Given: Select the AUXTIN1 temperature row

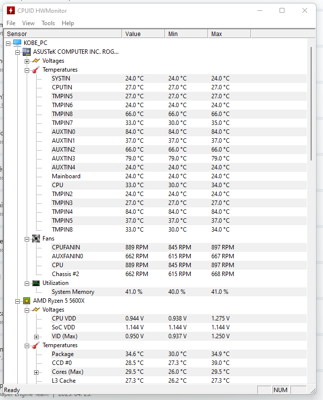Looking at the screenshot, I should click(179, 141).
